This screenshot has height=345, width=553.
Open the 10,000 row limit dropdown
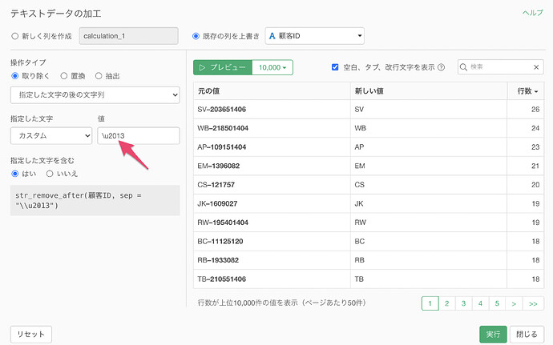point(272,67)
